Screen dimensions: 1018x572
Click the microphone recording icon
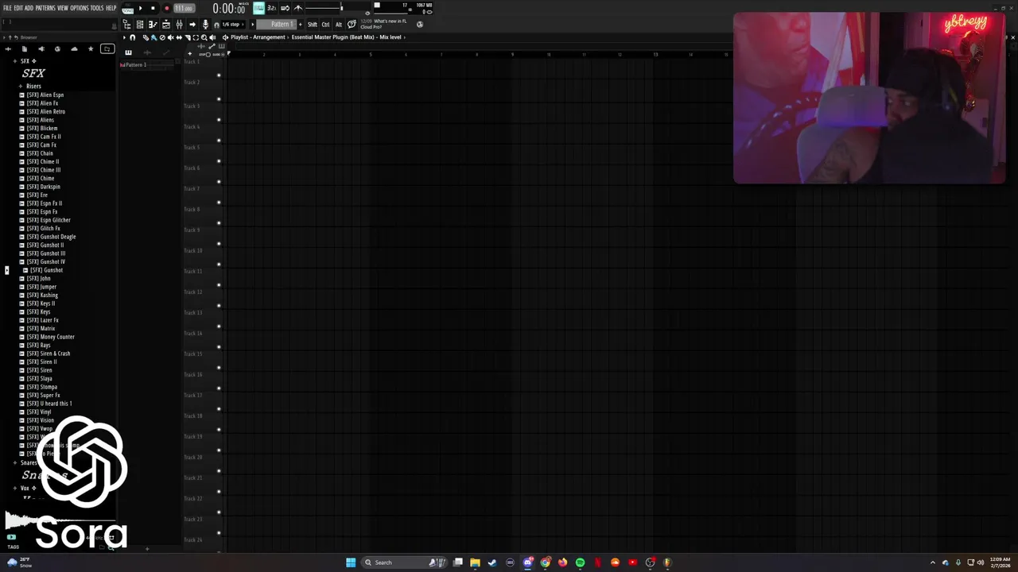click(205, 25)
